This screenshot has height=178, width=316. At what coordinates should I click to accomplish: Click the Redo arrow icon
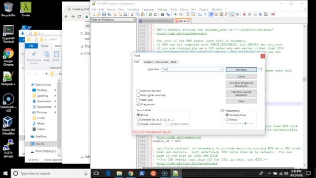click(x=156, y=14)
